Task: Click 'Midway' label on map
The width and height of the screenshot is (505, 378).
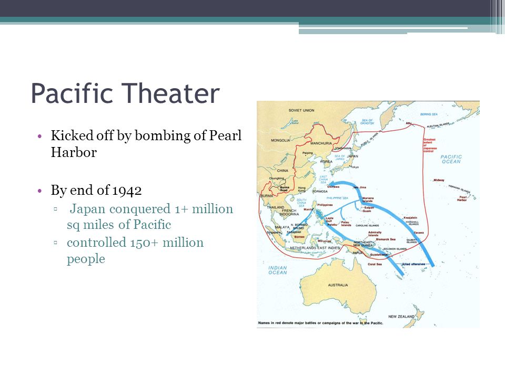Action: [x=439, y=180]
